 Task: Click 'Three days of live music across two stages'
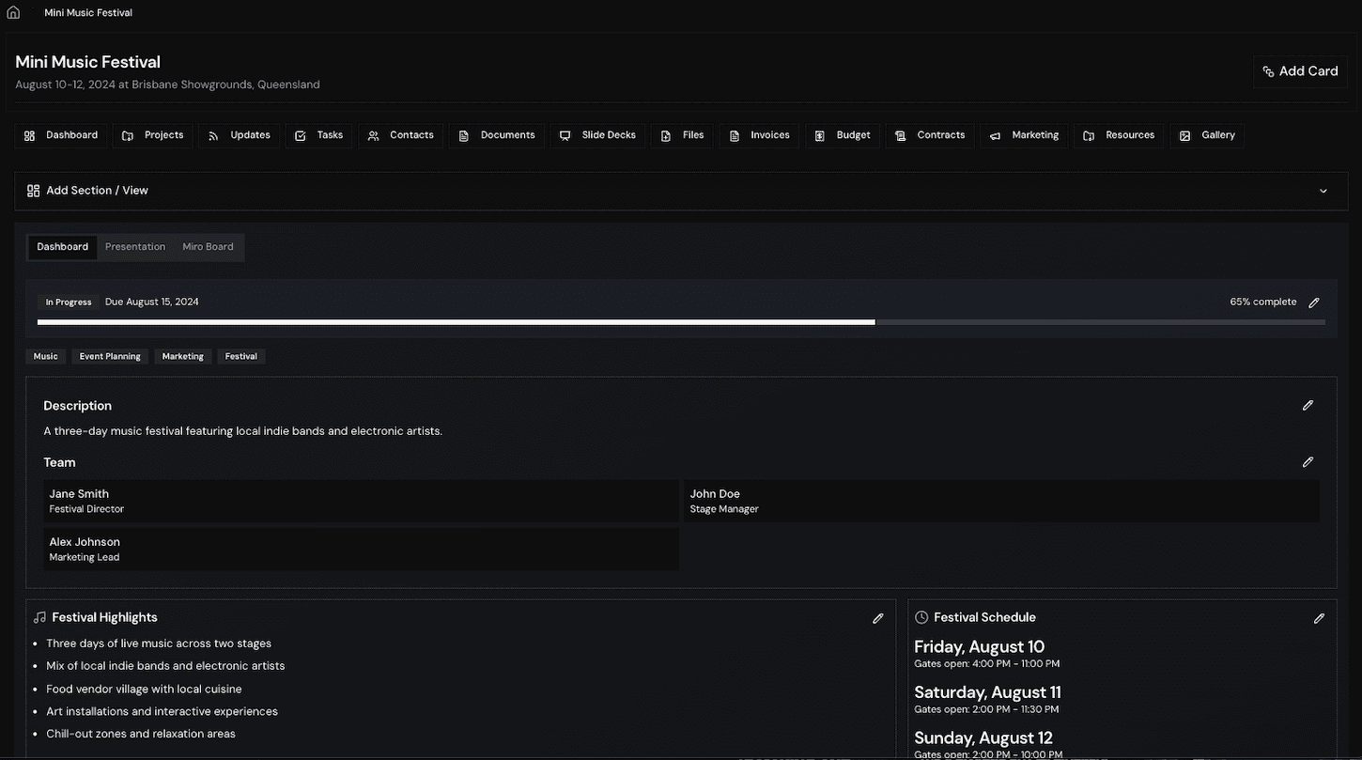[x=159, y=644]
